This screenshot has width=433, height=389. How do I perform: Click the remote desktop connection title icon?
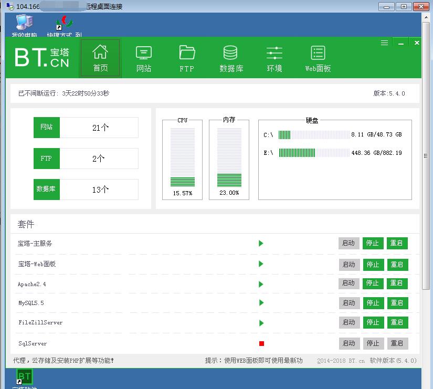coord(10,6)
